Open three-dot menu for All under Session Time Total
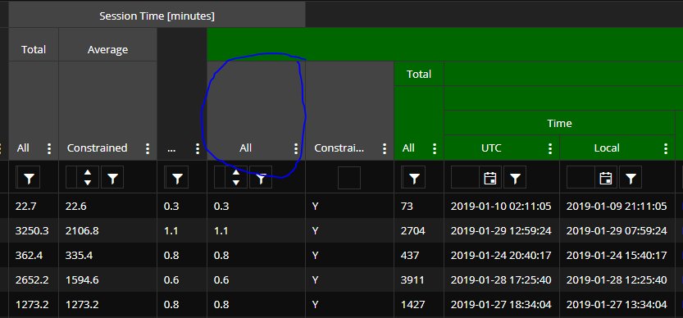Screen dimensions: 683x318 tap(49, 148)
